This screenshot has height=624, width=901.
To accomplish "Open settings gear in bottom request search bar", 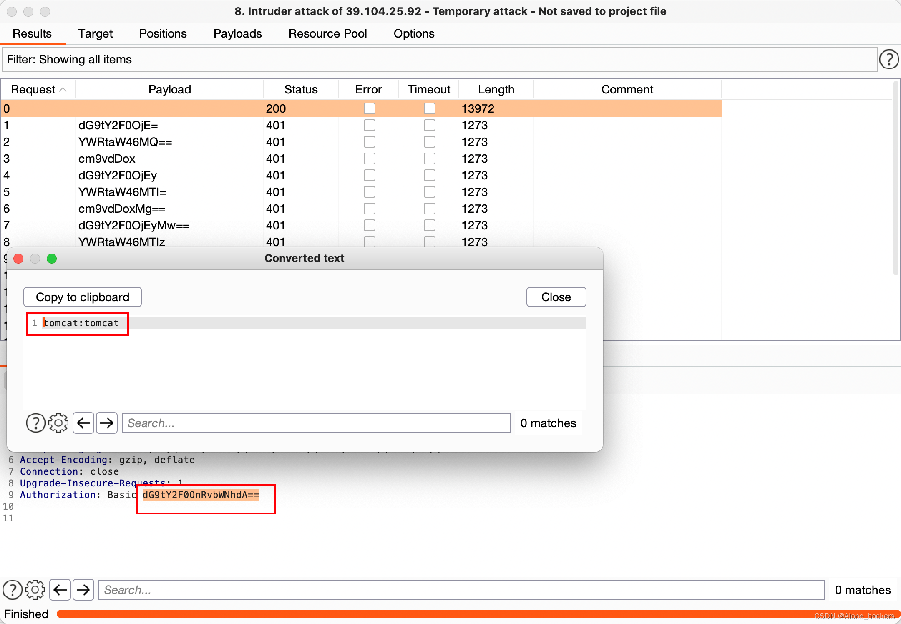I will pos(35,590).
